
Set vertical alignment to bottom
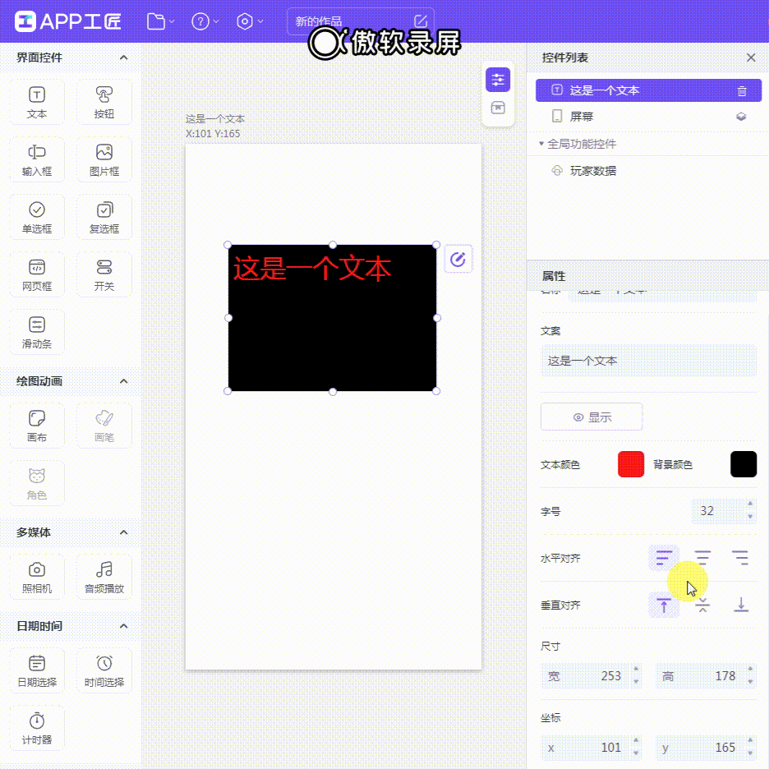pos(741,605)
